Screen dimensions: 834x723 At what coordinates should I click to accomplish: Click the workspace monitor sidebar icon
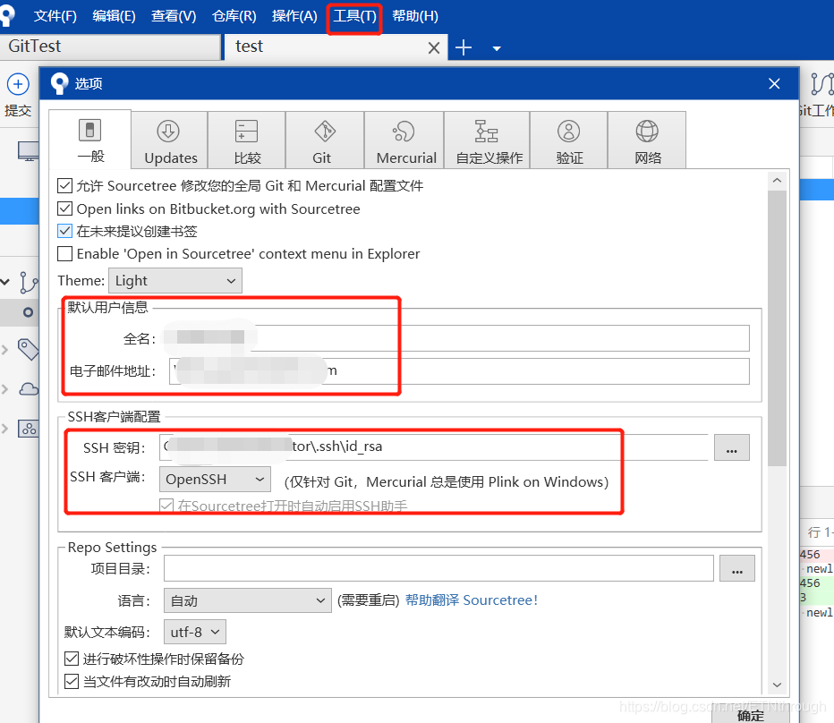[29, 151]
